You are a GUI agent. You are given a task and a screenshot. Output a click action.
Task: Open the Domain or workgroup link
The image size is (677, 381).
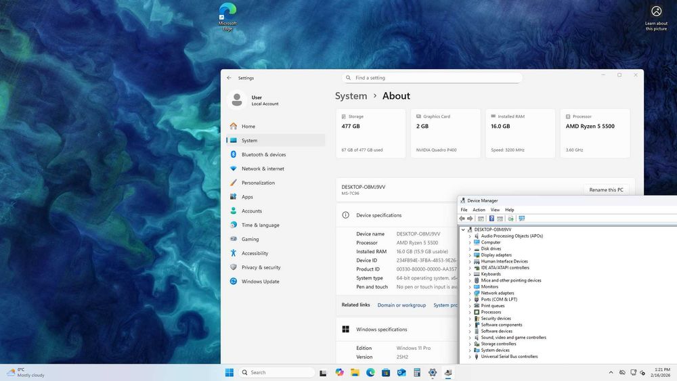click(x=401, y=305)
